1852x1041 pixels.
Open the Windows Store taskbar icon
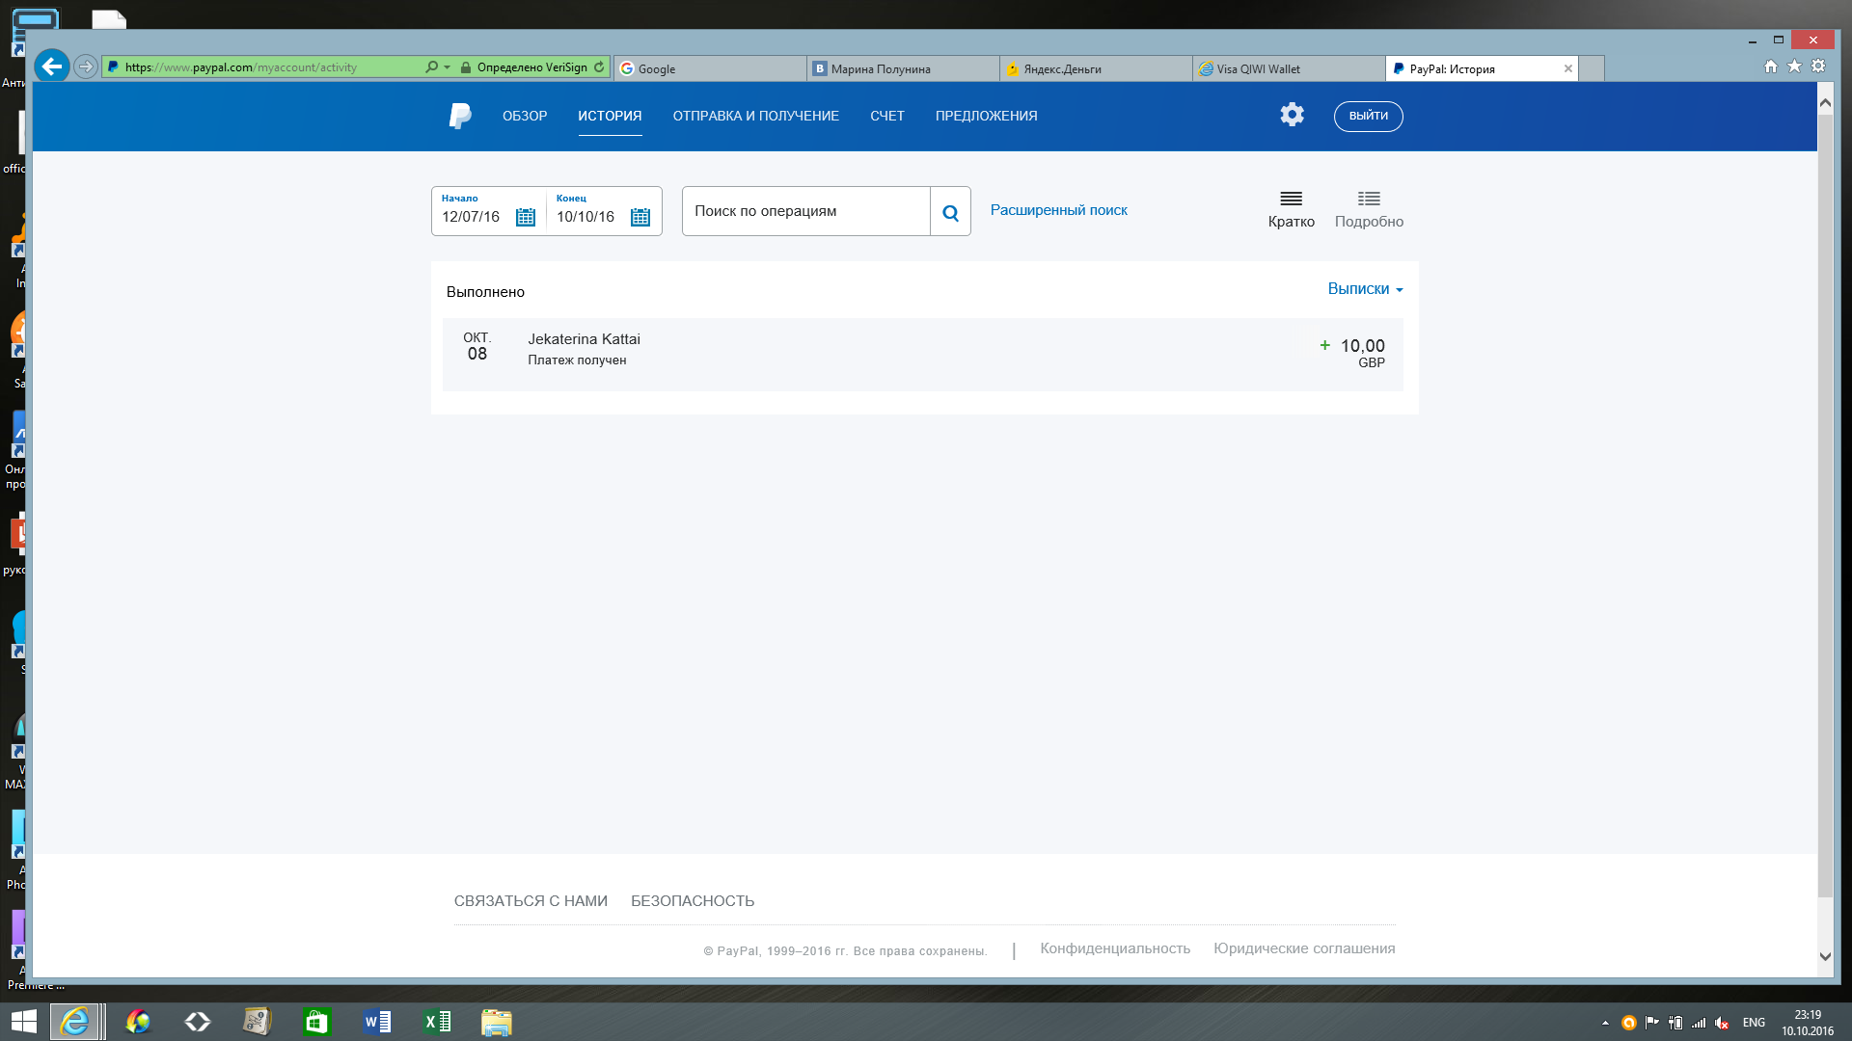(316, 1022)
